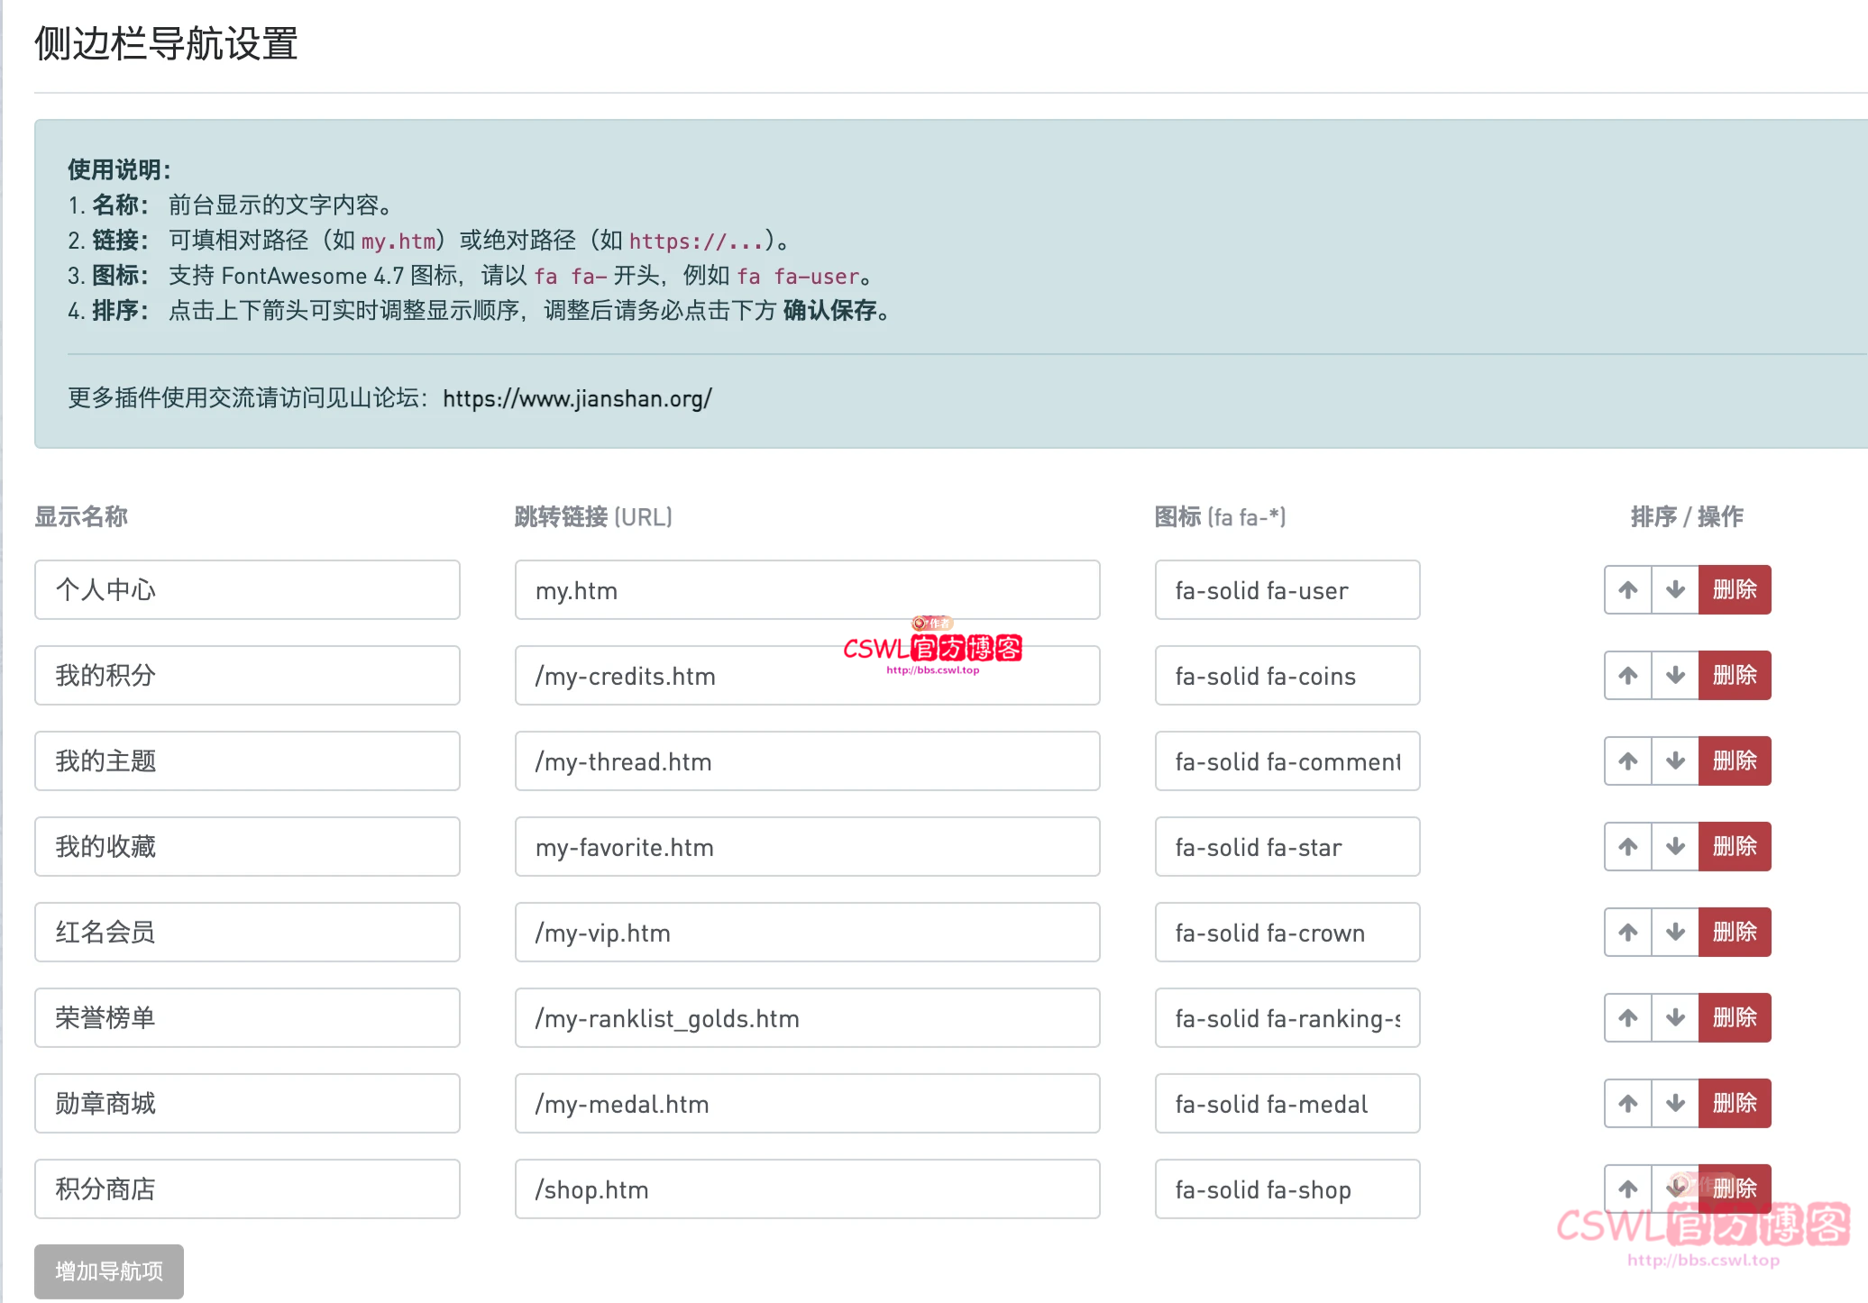Viewport: 1868px width, 1303px height.
Task: Move 积分商店 row up with arrow
Action: (x=1627, y=1189)
